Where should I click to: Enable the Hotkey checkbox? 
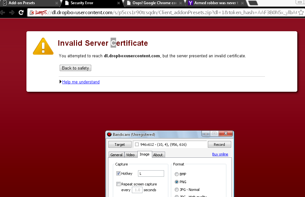point(118,173)
